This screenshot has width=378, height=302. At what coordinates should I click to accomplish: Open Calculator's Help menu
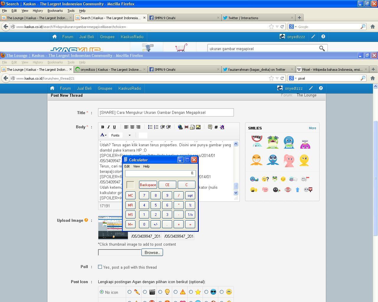146,166
